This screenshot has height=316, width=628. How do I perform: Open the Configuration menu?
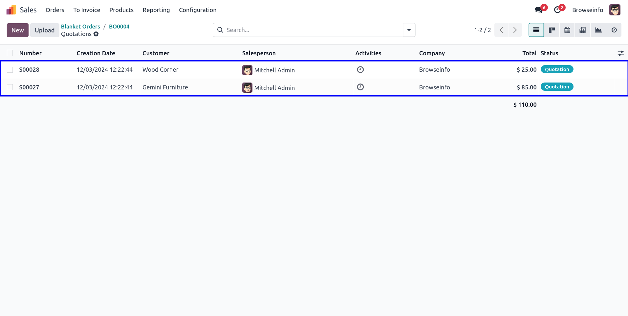198,10
